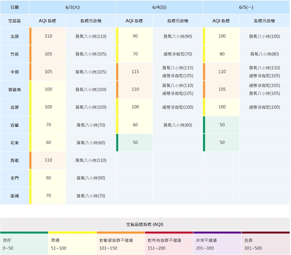Viewport: 291px width, 255px height.
Task: Pick the 澎湖 region row label
Action: coord(15,196)
